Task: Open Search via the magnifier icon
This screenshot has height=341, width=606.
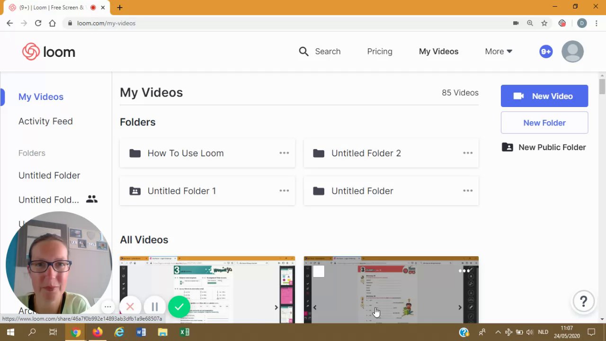Action: (303, 52)
